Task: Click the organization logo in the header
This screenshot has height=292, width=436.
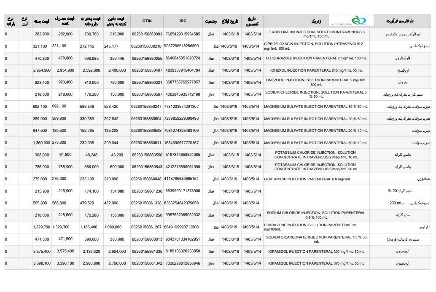Action: pos(351,20)
